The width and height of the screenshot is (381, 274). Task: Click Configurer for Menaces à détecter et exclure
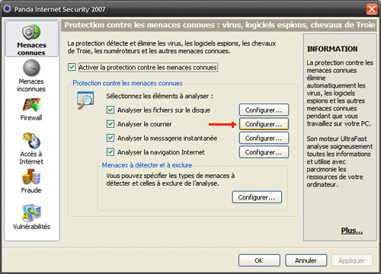click(x=257, y=197)
